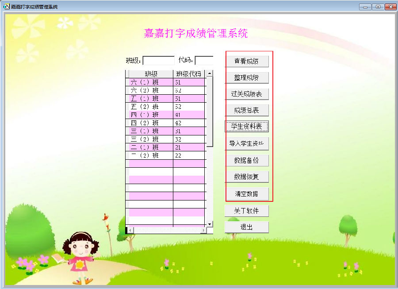
Task: Minimize the 嘉嘉打字成绩管理系统 window
Action: point(365,7)
